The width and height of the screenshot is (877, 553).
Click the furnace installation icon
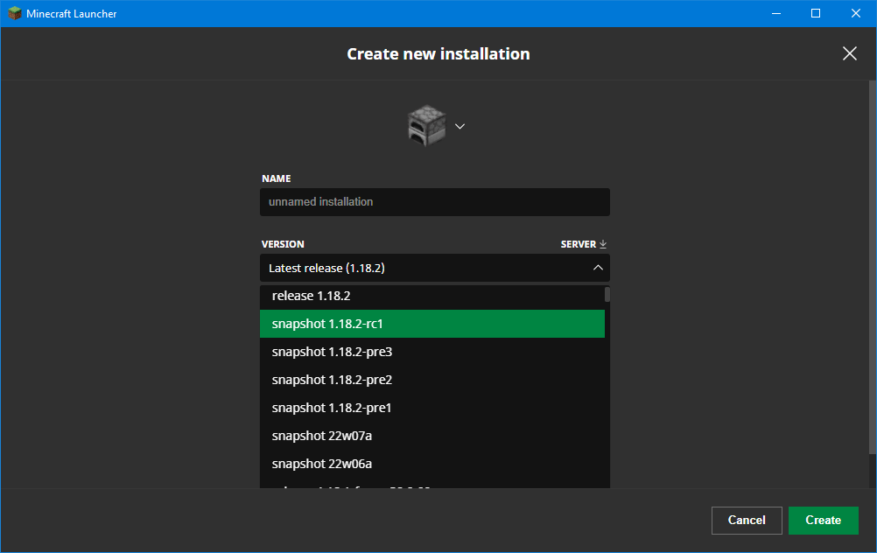426,126
